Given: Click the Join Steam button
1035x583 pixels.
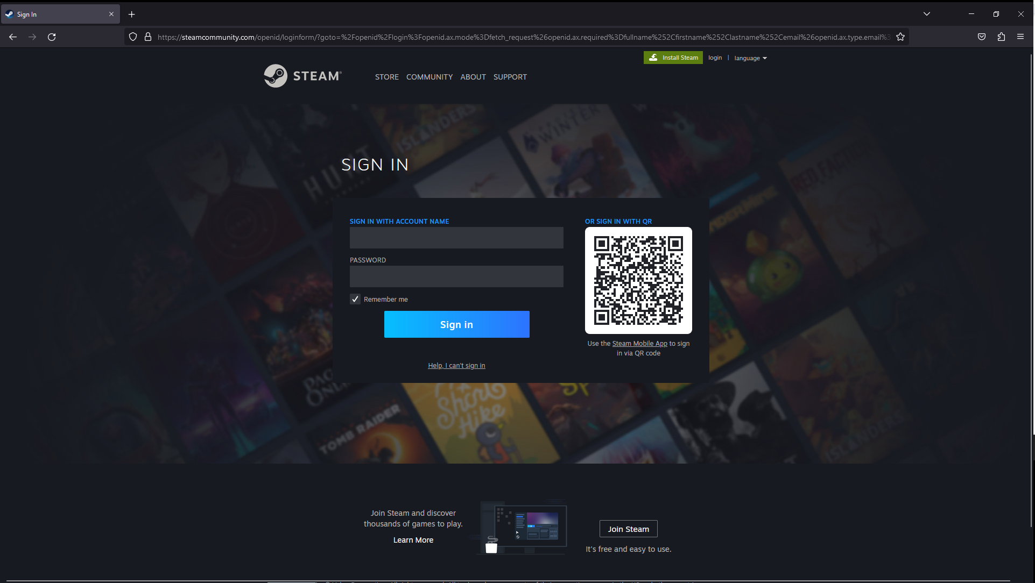Looking at the screenshot, I should [x=629, y=529].
